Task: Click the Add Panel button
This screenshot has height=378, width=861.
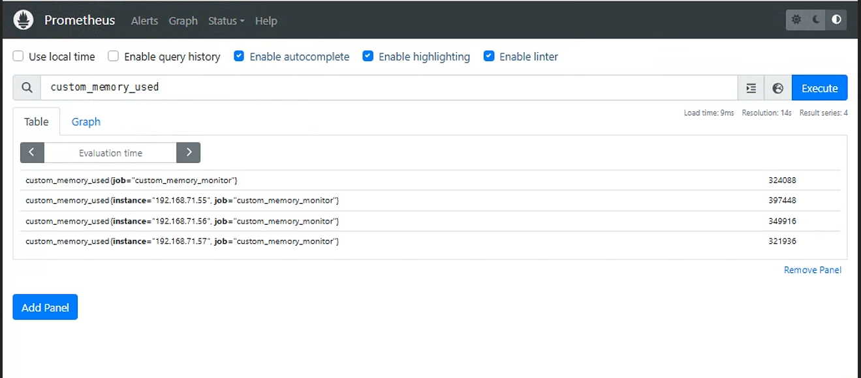Action: 45,308
